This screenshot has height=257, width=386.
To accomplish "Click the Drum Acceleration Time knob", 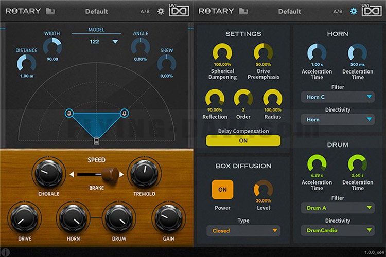I will pyautogui.click(x=317, y=163).
